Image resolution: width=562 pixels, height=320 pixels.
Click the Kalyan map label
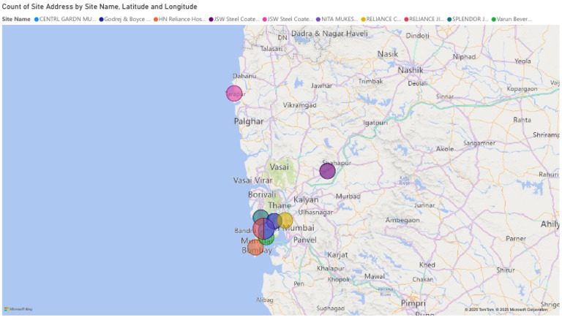click(x=306, y=199)
